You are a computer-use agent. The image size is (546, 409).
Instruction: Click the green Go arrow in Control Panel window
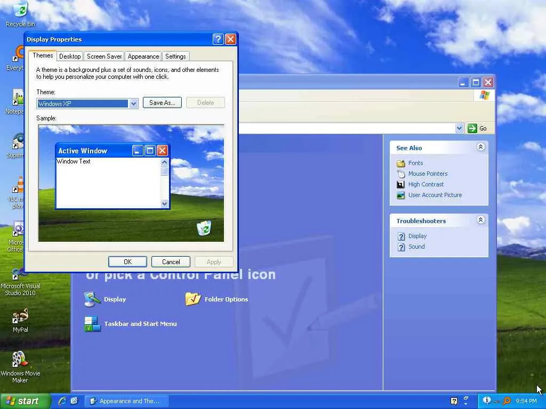click(472, 128)
